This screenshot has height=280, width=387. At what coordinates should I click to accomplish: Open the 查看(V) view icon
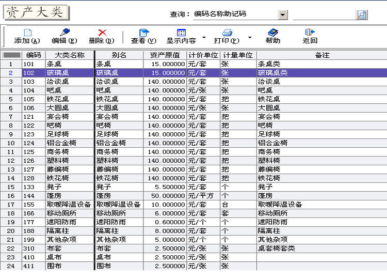point(143,33)
